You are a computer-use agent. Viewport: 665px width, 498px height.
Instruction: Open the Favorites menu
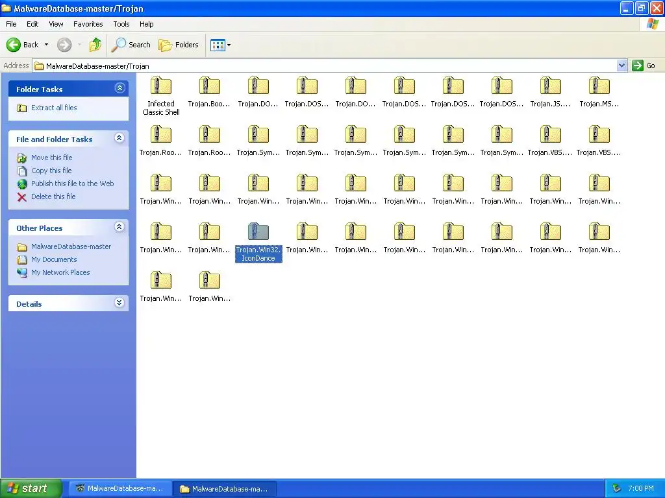pyautogui.click(x=88, y=24)
